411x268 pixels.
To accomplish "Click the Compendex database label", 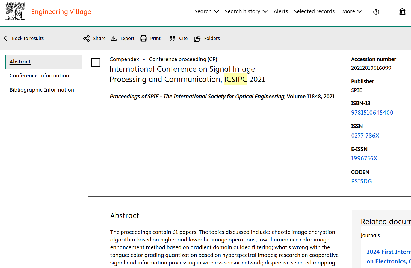I will 124,59.
